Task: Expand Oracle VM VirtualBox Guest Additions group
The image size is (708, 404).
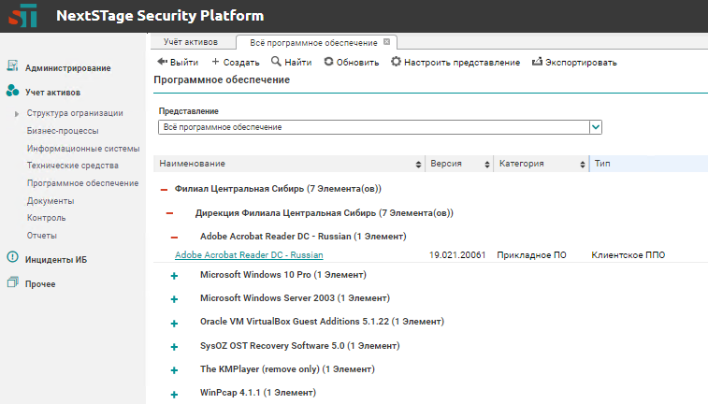Action: click(174, 323)
